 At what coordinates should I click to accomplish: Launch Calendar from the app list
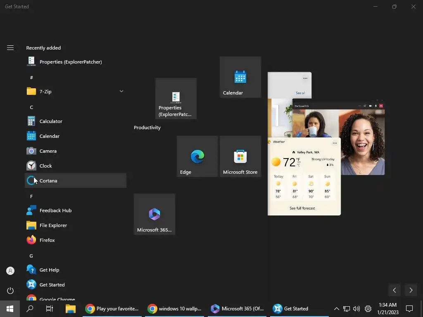click(76, 136)
